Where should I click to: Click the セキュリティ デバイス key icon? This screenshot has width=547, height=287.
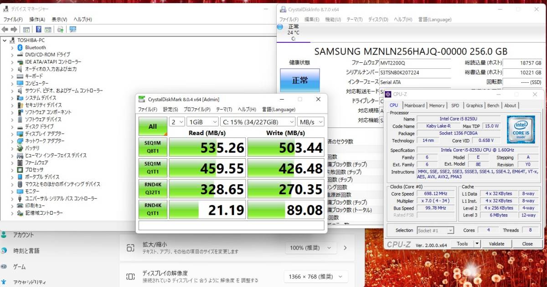coord(20,105)
